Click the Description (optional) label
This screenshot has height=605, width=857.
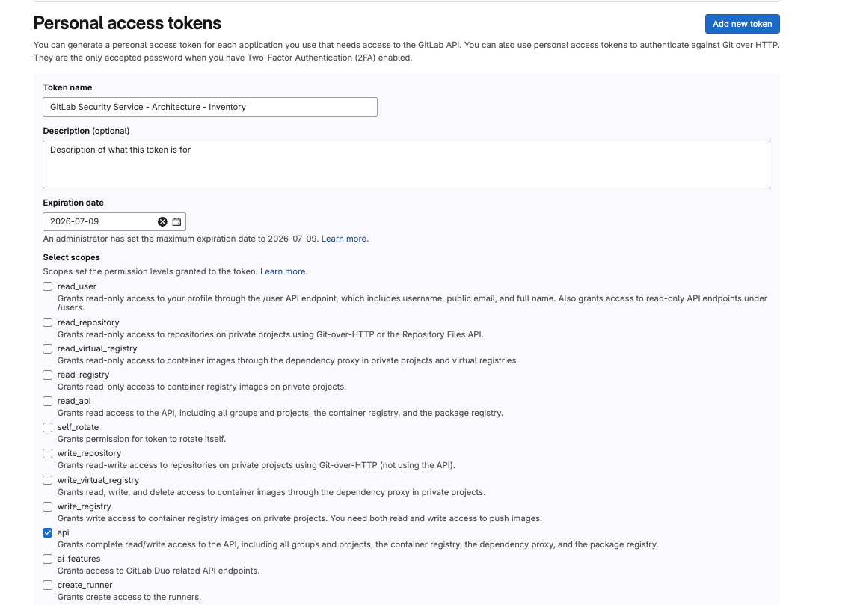[x=86, y=131]
